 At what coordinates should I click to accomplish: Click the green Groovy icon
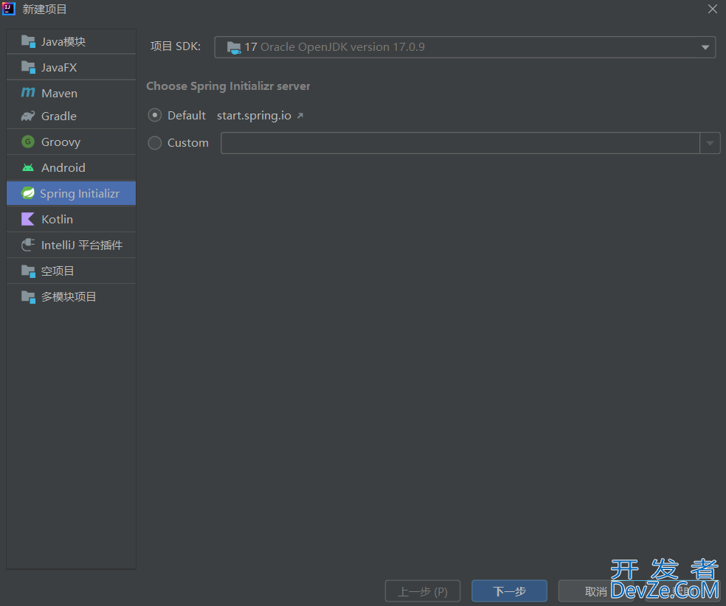(28, 142)
